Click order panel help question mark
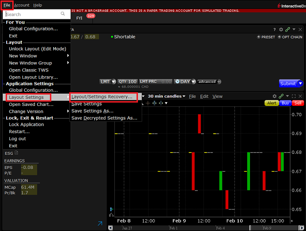This screenshot has height=231, width=306. coord(274,30)
